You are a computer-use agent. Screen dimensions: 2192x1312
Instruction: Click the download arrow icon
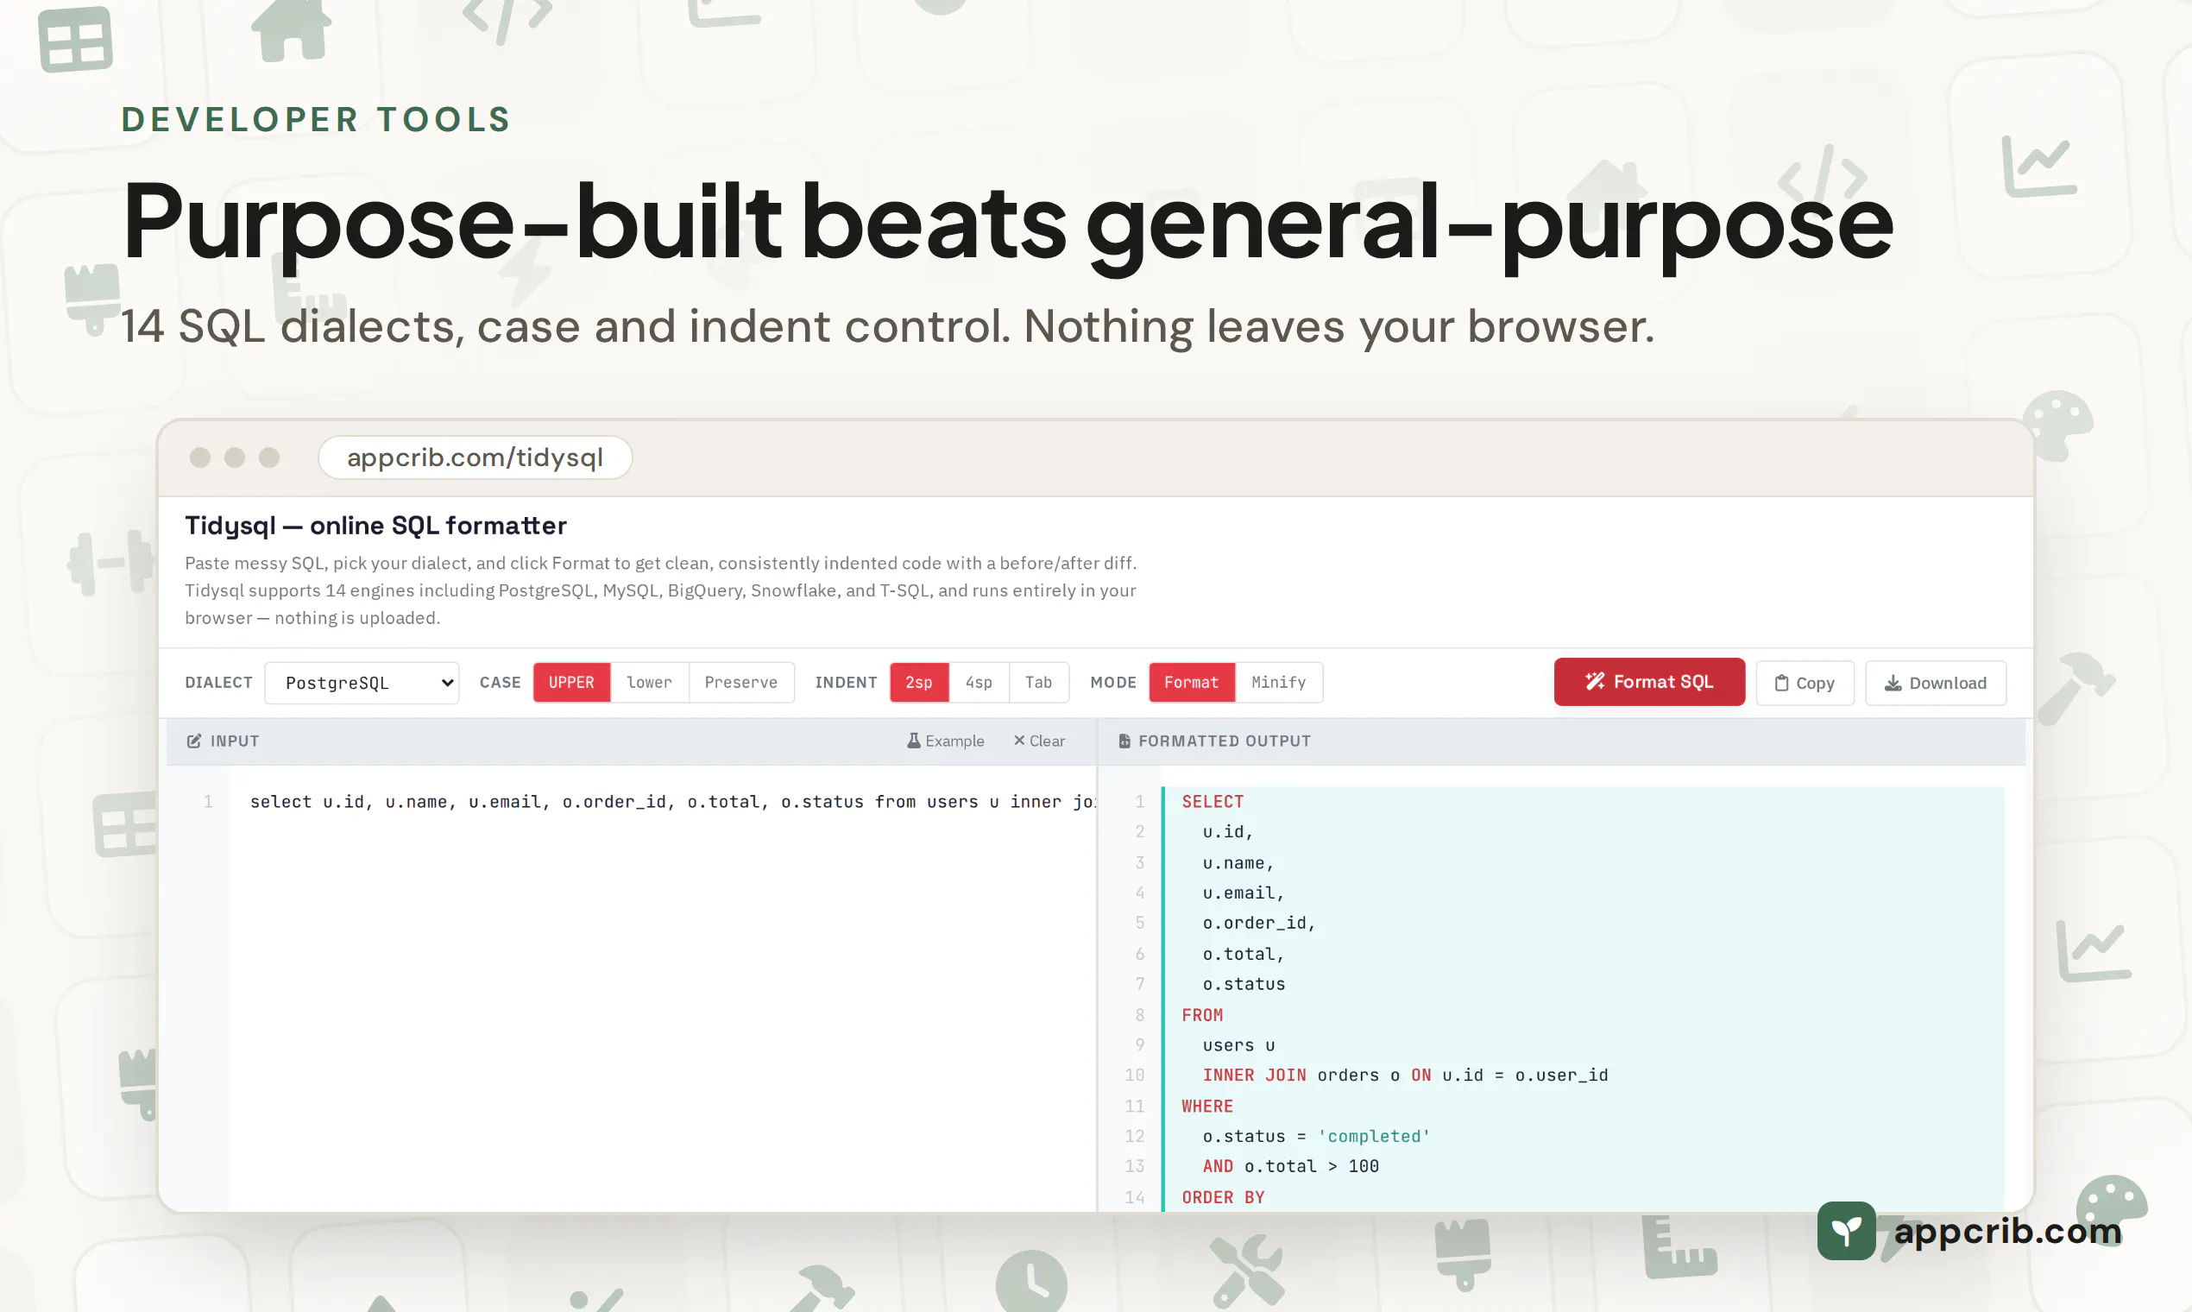[1893, 684]
